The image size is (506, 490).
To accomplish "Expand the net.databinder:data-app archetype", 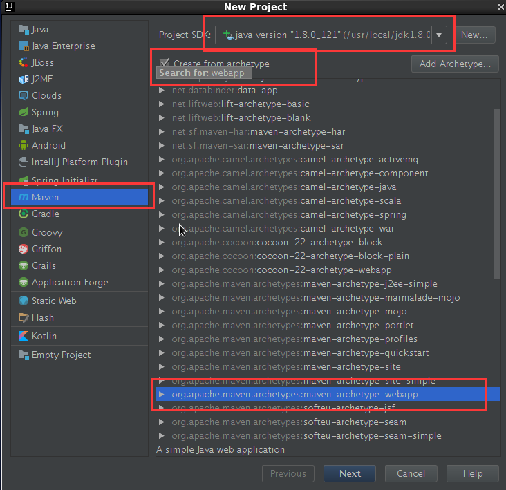I will (162, 91).
